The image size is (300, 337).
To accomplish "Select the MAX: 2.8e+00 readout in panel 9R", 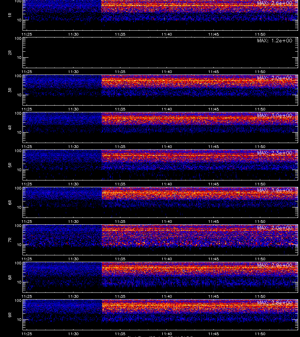I will pos(274,303).
